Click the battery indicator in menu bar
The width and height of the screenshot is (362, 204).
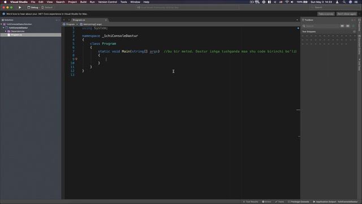(302, 2)
